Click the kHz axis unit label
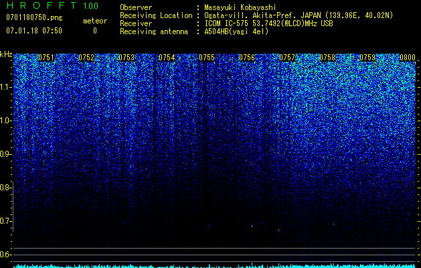421x268 pixels. [6, 54]
